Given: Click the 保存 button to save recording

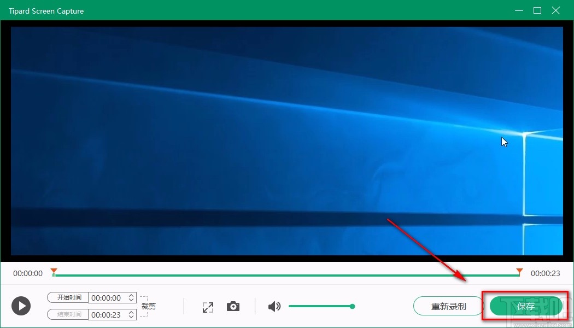Looking at the screenshot, I should click(x=525, y=306).
